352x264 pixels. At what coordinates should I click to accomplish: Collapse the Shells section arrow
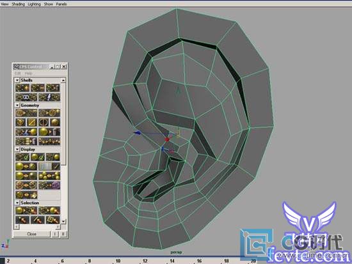tap(17, 80)
